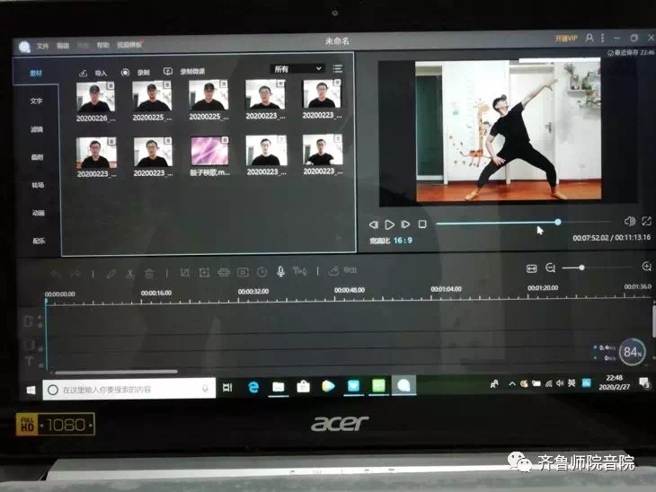Click the Record (录制) icon
Screen dimensions: 656x492
pos(125,72)
